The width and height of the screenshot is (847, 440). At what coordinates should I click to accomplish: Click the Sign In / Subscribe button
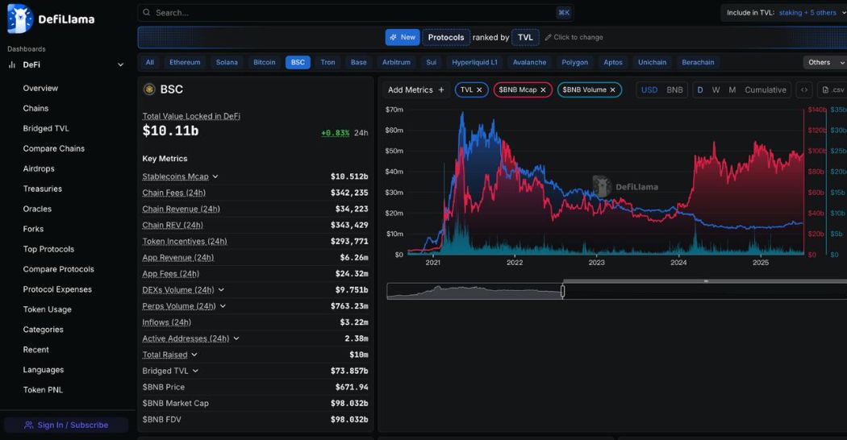[x=66, y=425]
